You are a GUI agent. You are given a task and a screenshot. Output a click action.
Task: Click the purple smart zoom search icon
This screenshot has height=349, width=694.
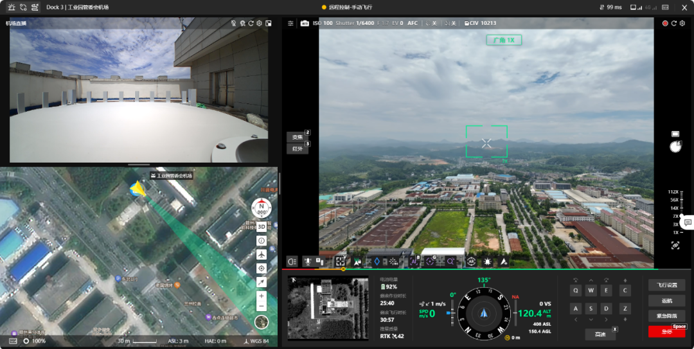coord(450,262)
